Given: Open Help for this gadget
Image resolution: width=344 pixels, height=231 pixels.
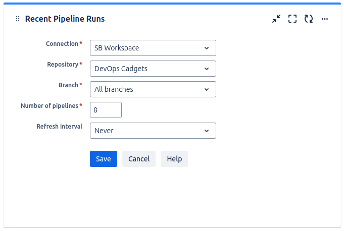Looking at the screenshot, I should 174,159.
